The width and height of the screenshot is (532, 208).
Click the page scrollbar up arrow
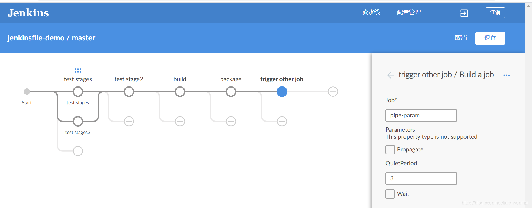[x=528, y=6]
